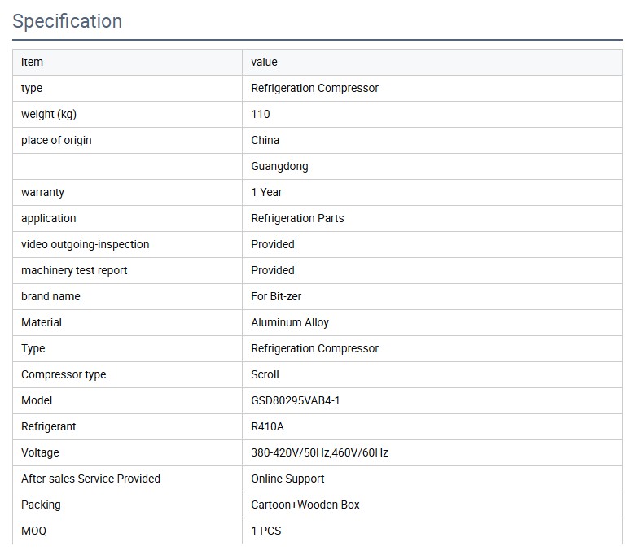Click the 'Online Support' after-sales value
The image size is (636, 555).
click(287, 479)
